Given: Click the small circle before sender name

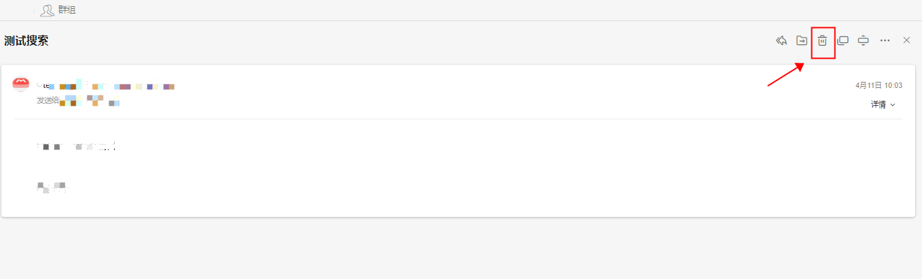Looking at the screenshot, I should [x=39, y=86].
